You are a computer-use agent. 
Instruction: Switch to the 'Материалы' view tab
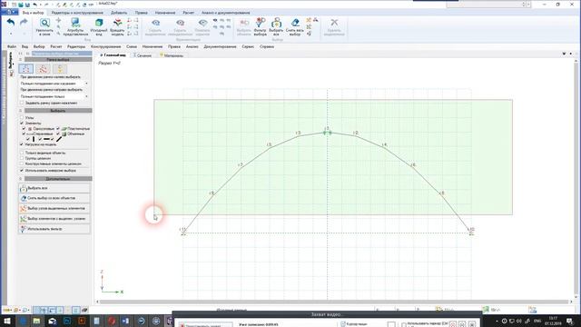tap(172, 55)
